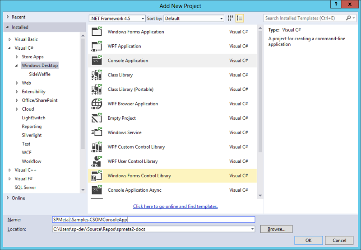
Task: Click the Name input field
Action: [153, 220]
